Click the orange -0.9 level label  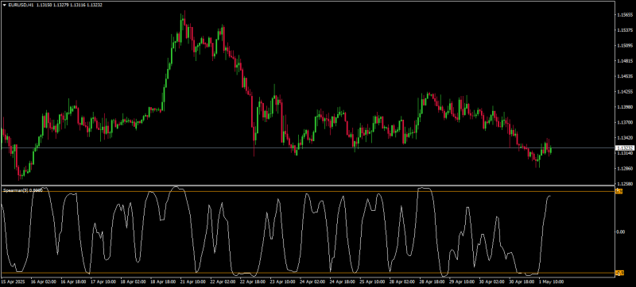[619, 273]
